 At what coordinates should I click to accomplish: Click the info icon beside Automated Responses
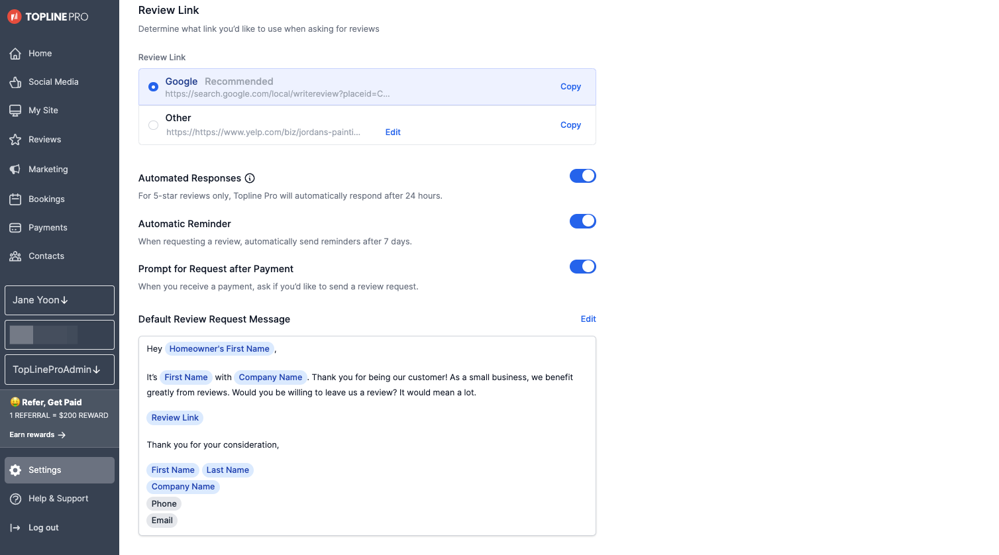[250, 178]
